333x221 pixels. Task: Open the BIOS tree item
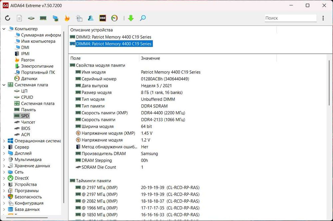point(22,128)
